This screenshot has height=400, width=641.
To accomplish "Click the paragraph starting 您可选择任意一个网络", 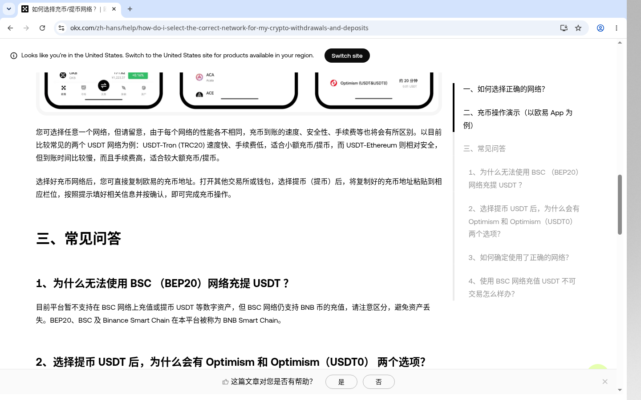I will pyautogui.click(x=239, y=145).
